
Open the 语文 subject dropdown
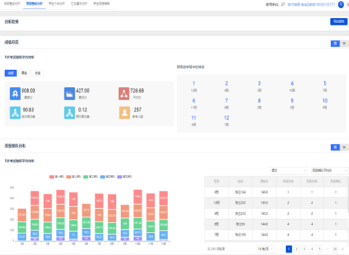point(289,170)
